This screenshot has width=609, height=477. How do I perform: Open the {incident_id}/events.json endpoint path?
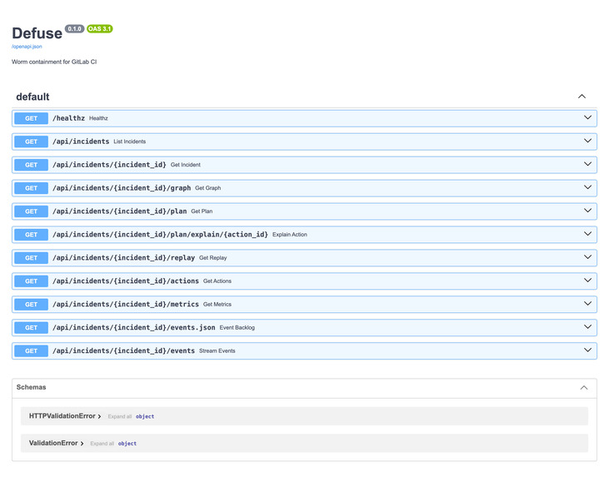click(133, 328)
